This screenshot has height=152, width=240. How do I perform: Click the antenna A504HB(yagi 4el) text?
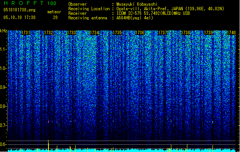point(135,18)
